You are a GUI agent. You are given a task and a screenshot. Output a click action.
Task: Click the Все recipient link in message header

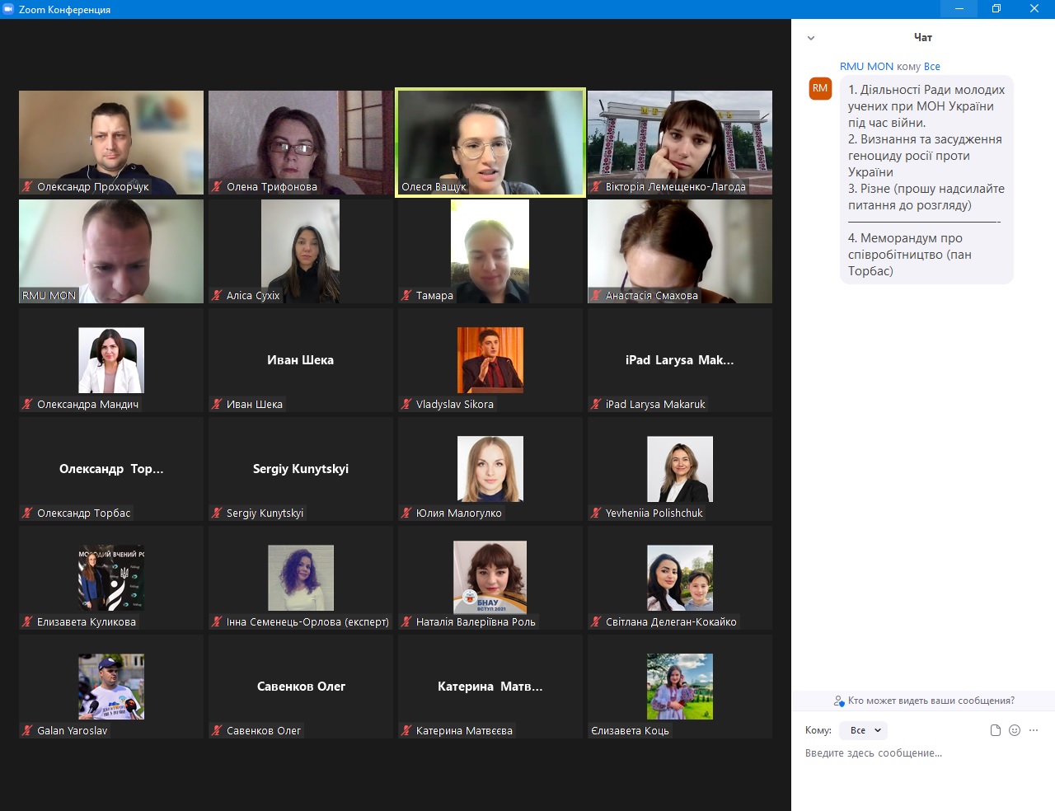931,67
